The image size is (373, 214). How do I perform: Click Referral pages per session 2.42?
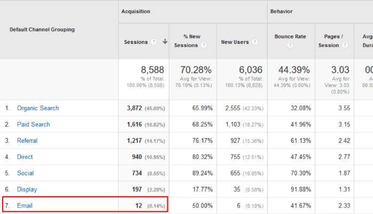coord(344,141)
